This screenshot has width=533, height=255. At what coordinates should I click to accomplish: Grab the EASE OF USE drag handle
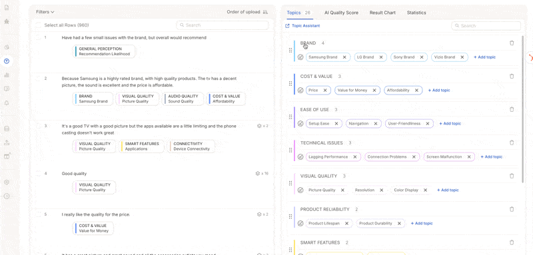click(290, 117)
